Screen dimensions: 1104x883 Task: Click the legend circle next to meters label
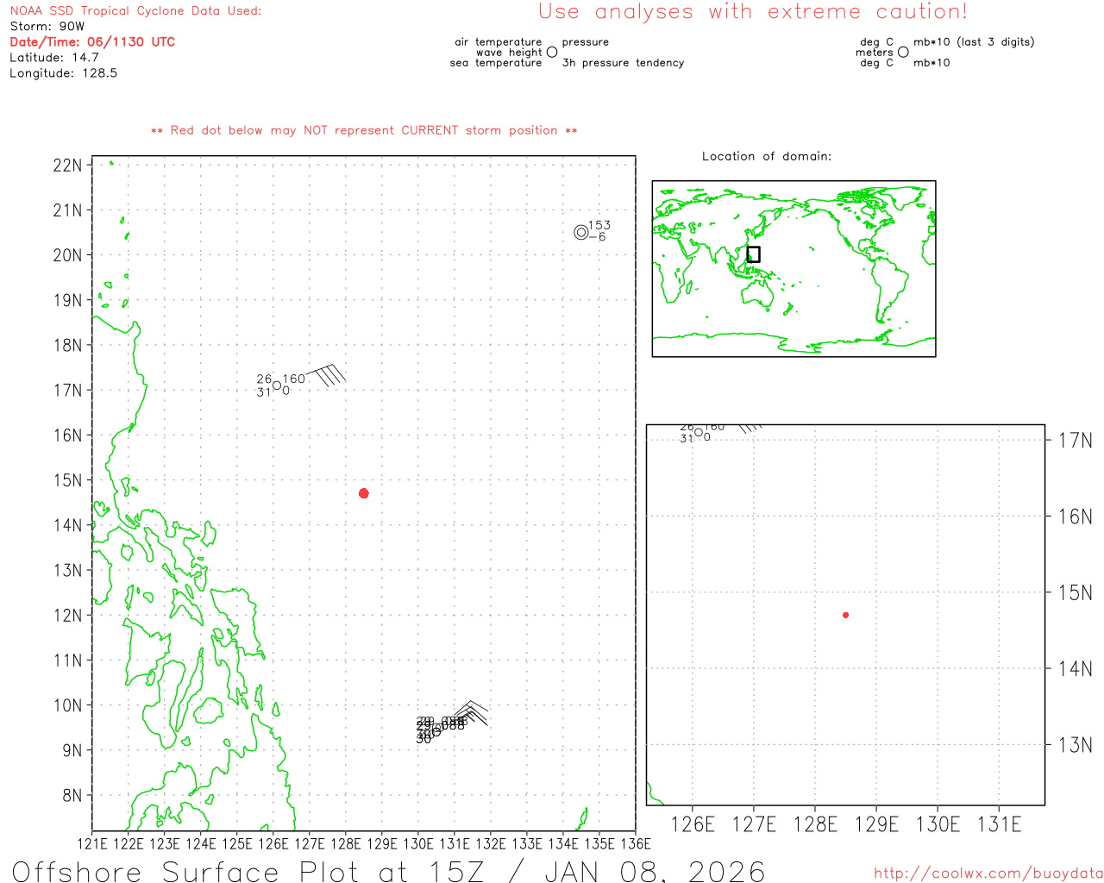coord(903,53)
